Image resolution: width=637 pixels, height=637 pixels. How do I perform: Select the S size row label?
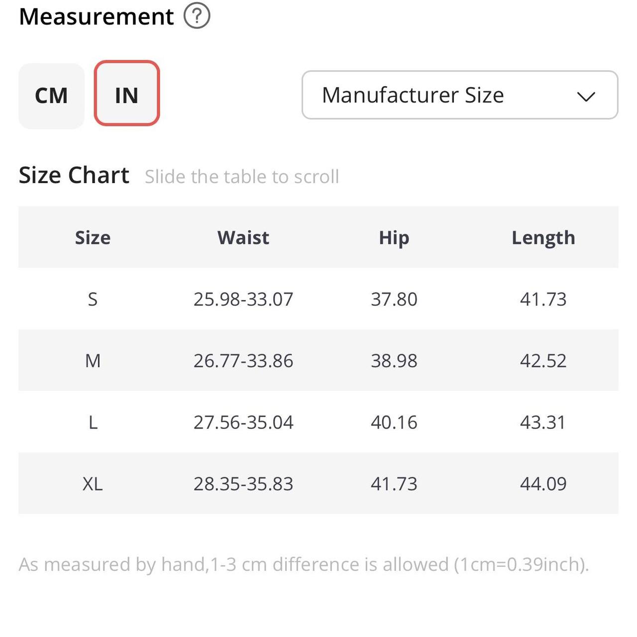coord(93,299)
